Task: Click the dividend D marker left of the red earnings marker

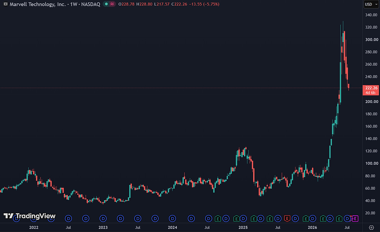Action: click(x=278, y=219)
